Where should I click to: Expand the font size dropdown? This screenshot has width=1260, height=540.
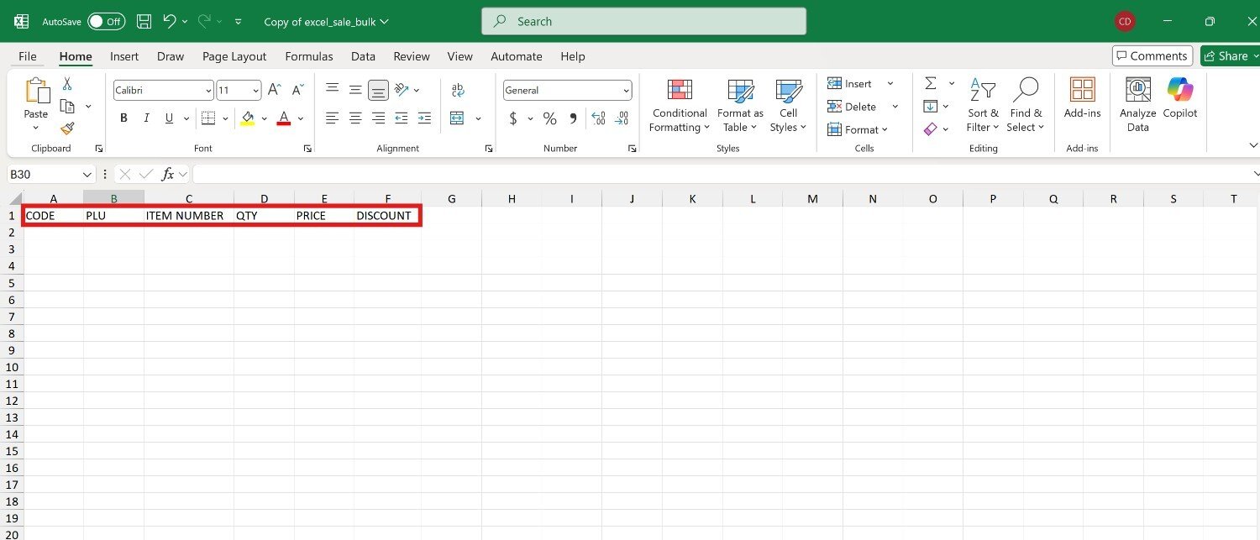coord(255,91)
